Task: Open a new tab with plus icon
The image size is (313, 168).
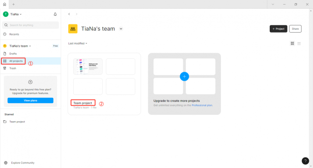Action: click(13, 4)
